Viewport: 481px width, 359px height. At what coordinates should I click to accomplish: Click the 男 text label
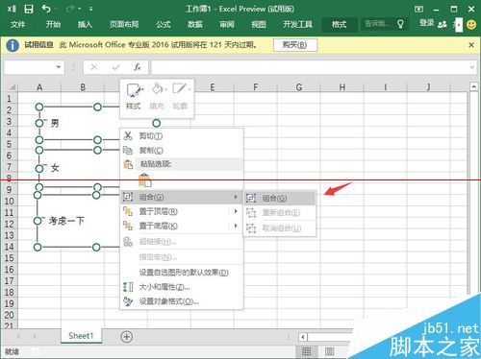(55, 123)
